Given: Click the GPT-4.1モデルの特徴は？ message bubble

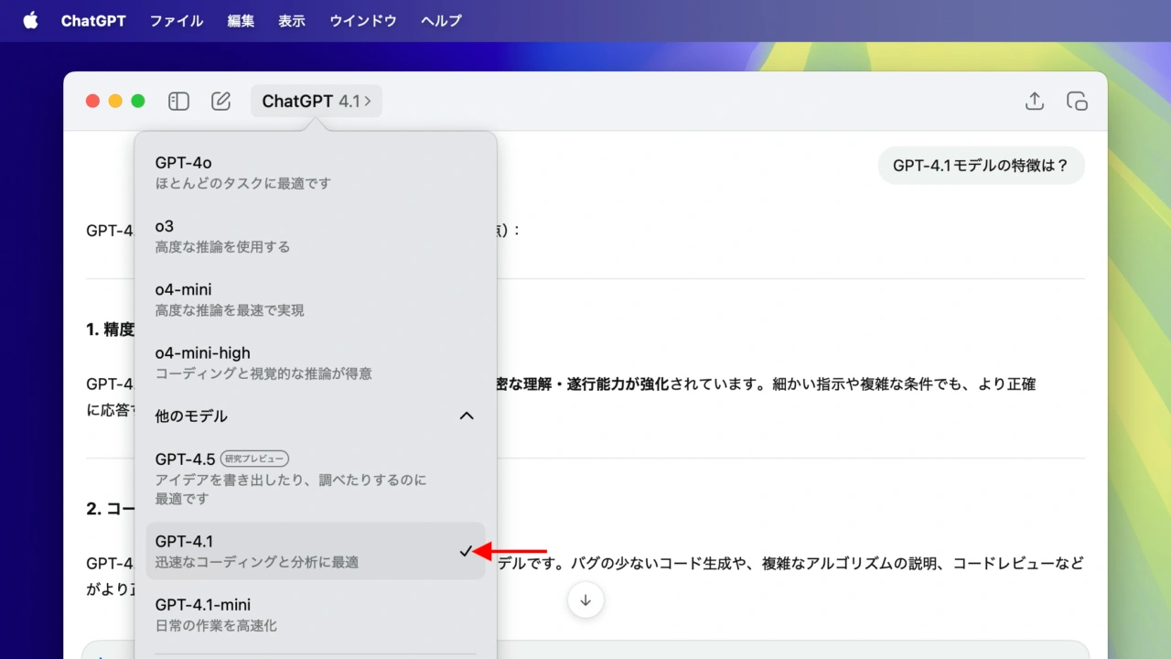Looking at the screenshot, I should (981, 166).
